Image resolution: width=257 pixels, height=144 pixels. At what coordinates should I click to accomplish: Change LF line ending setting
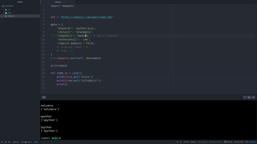(x=180, y=142)
